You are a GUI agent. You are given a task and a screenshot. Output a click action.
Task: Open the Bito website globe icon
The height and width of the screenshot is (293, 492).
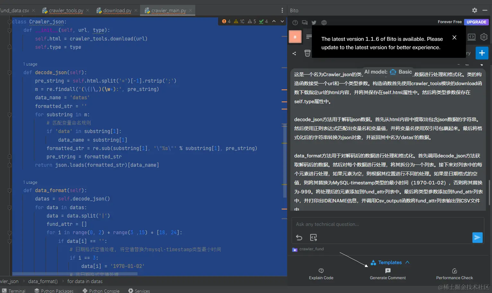coord(324,22)
